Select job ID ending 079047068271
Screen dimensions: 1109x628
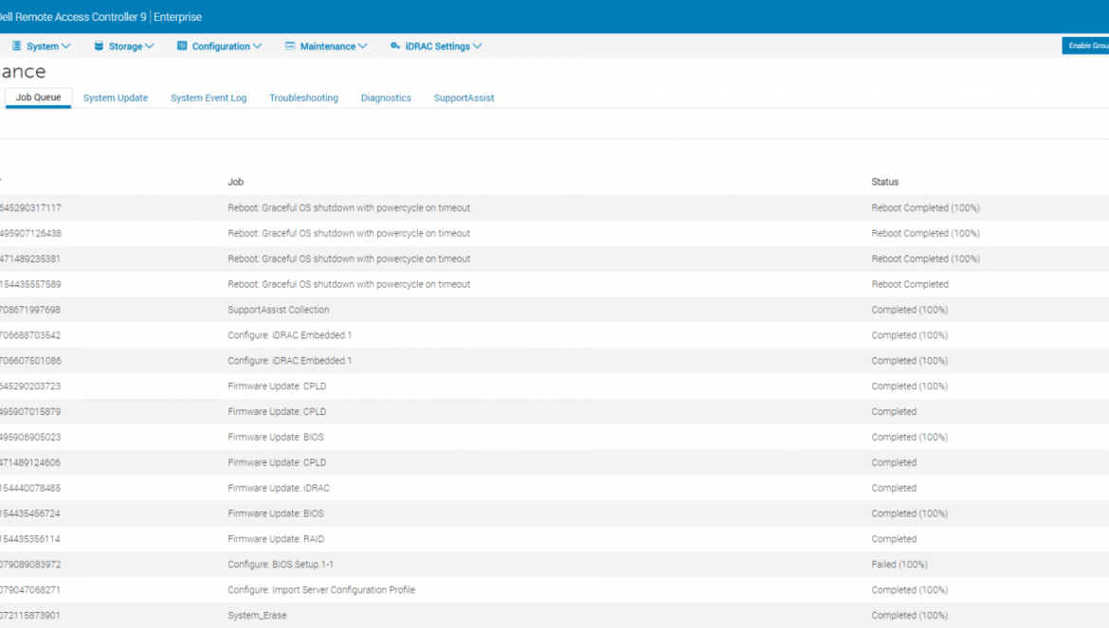click(x=30, y=589)
